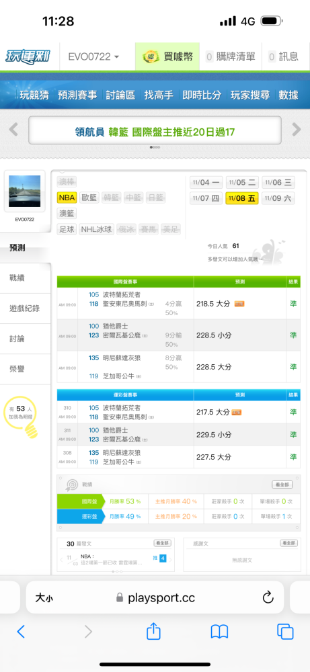Expand the EVO0722 account dropdown

point(94,56)
